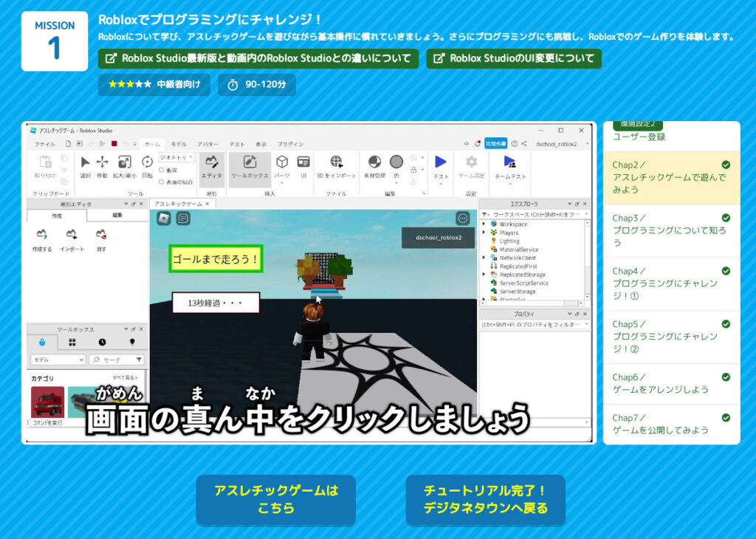Image resolution: width=756 pixels, height=539 pixels.
Task: Toggle the 衝突 collisions checkbox
Action: (x=162, y=170)
